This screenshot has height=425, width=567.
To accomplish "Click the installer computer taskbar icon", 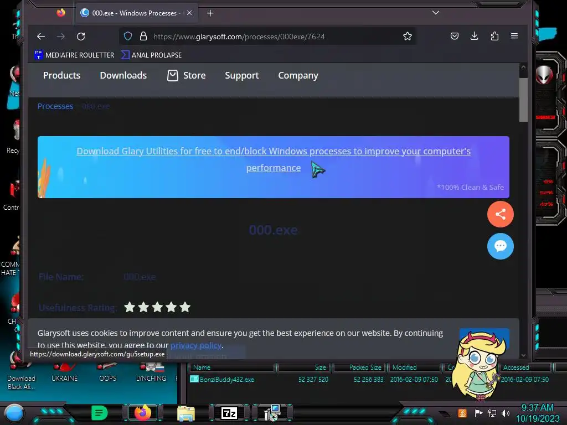I will click(272, 413).
